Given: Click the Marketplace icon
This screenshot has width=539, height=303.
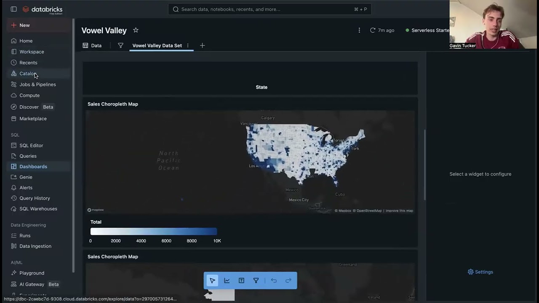Looking at the screenshot, I should (14, 119).
